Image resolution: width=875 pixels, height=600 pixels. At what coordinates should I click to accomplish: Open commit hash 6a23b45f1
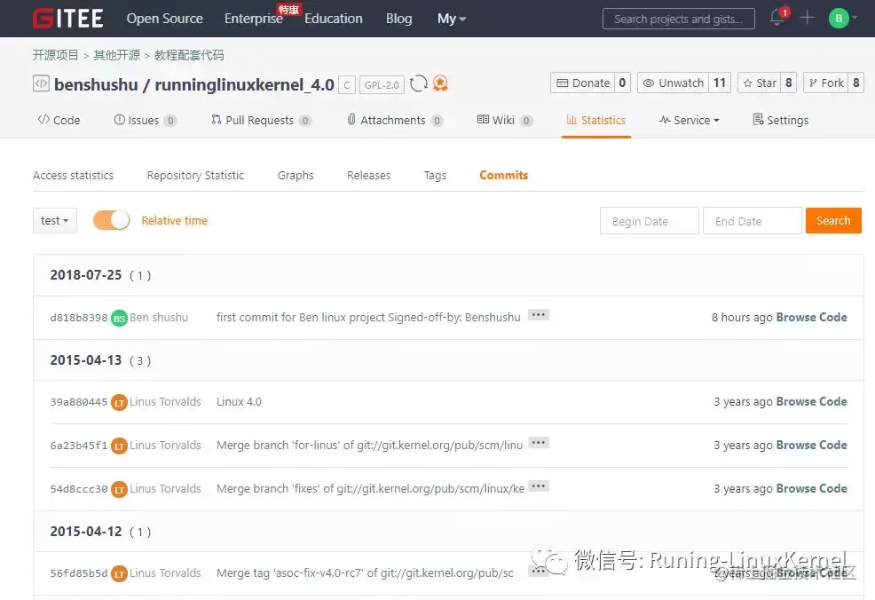point(79,446)
